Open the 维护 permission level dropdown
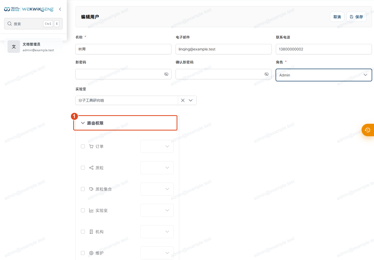 pos(157,253)
